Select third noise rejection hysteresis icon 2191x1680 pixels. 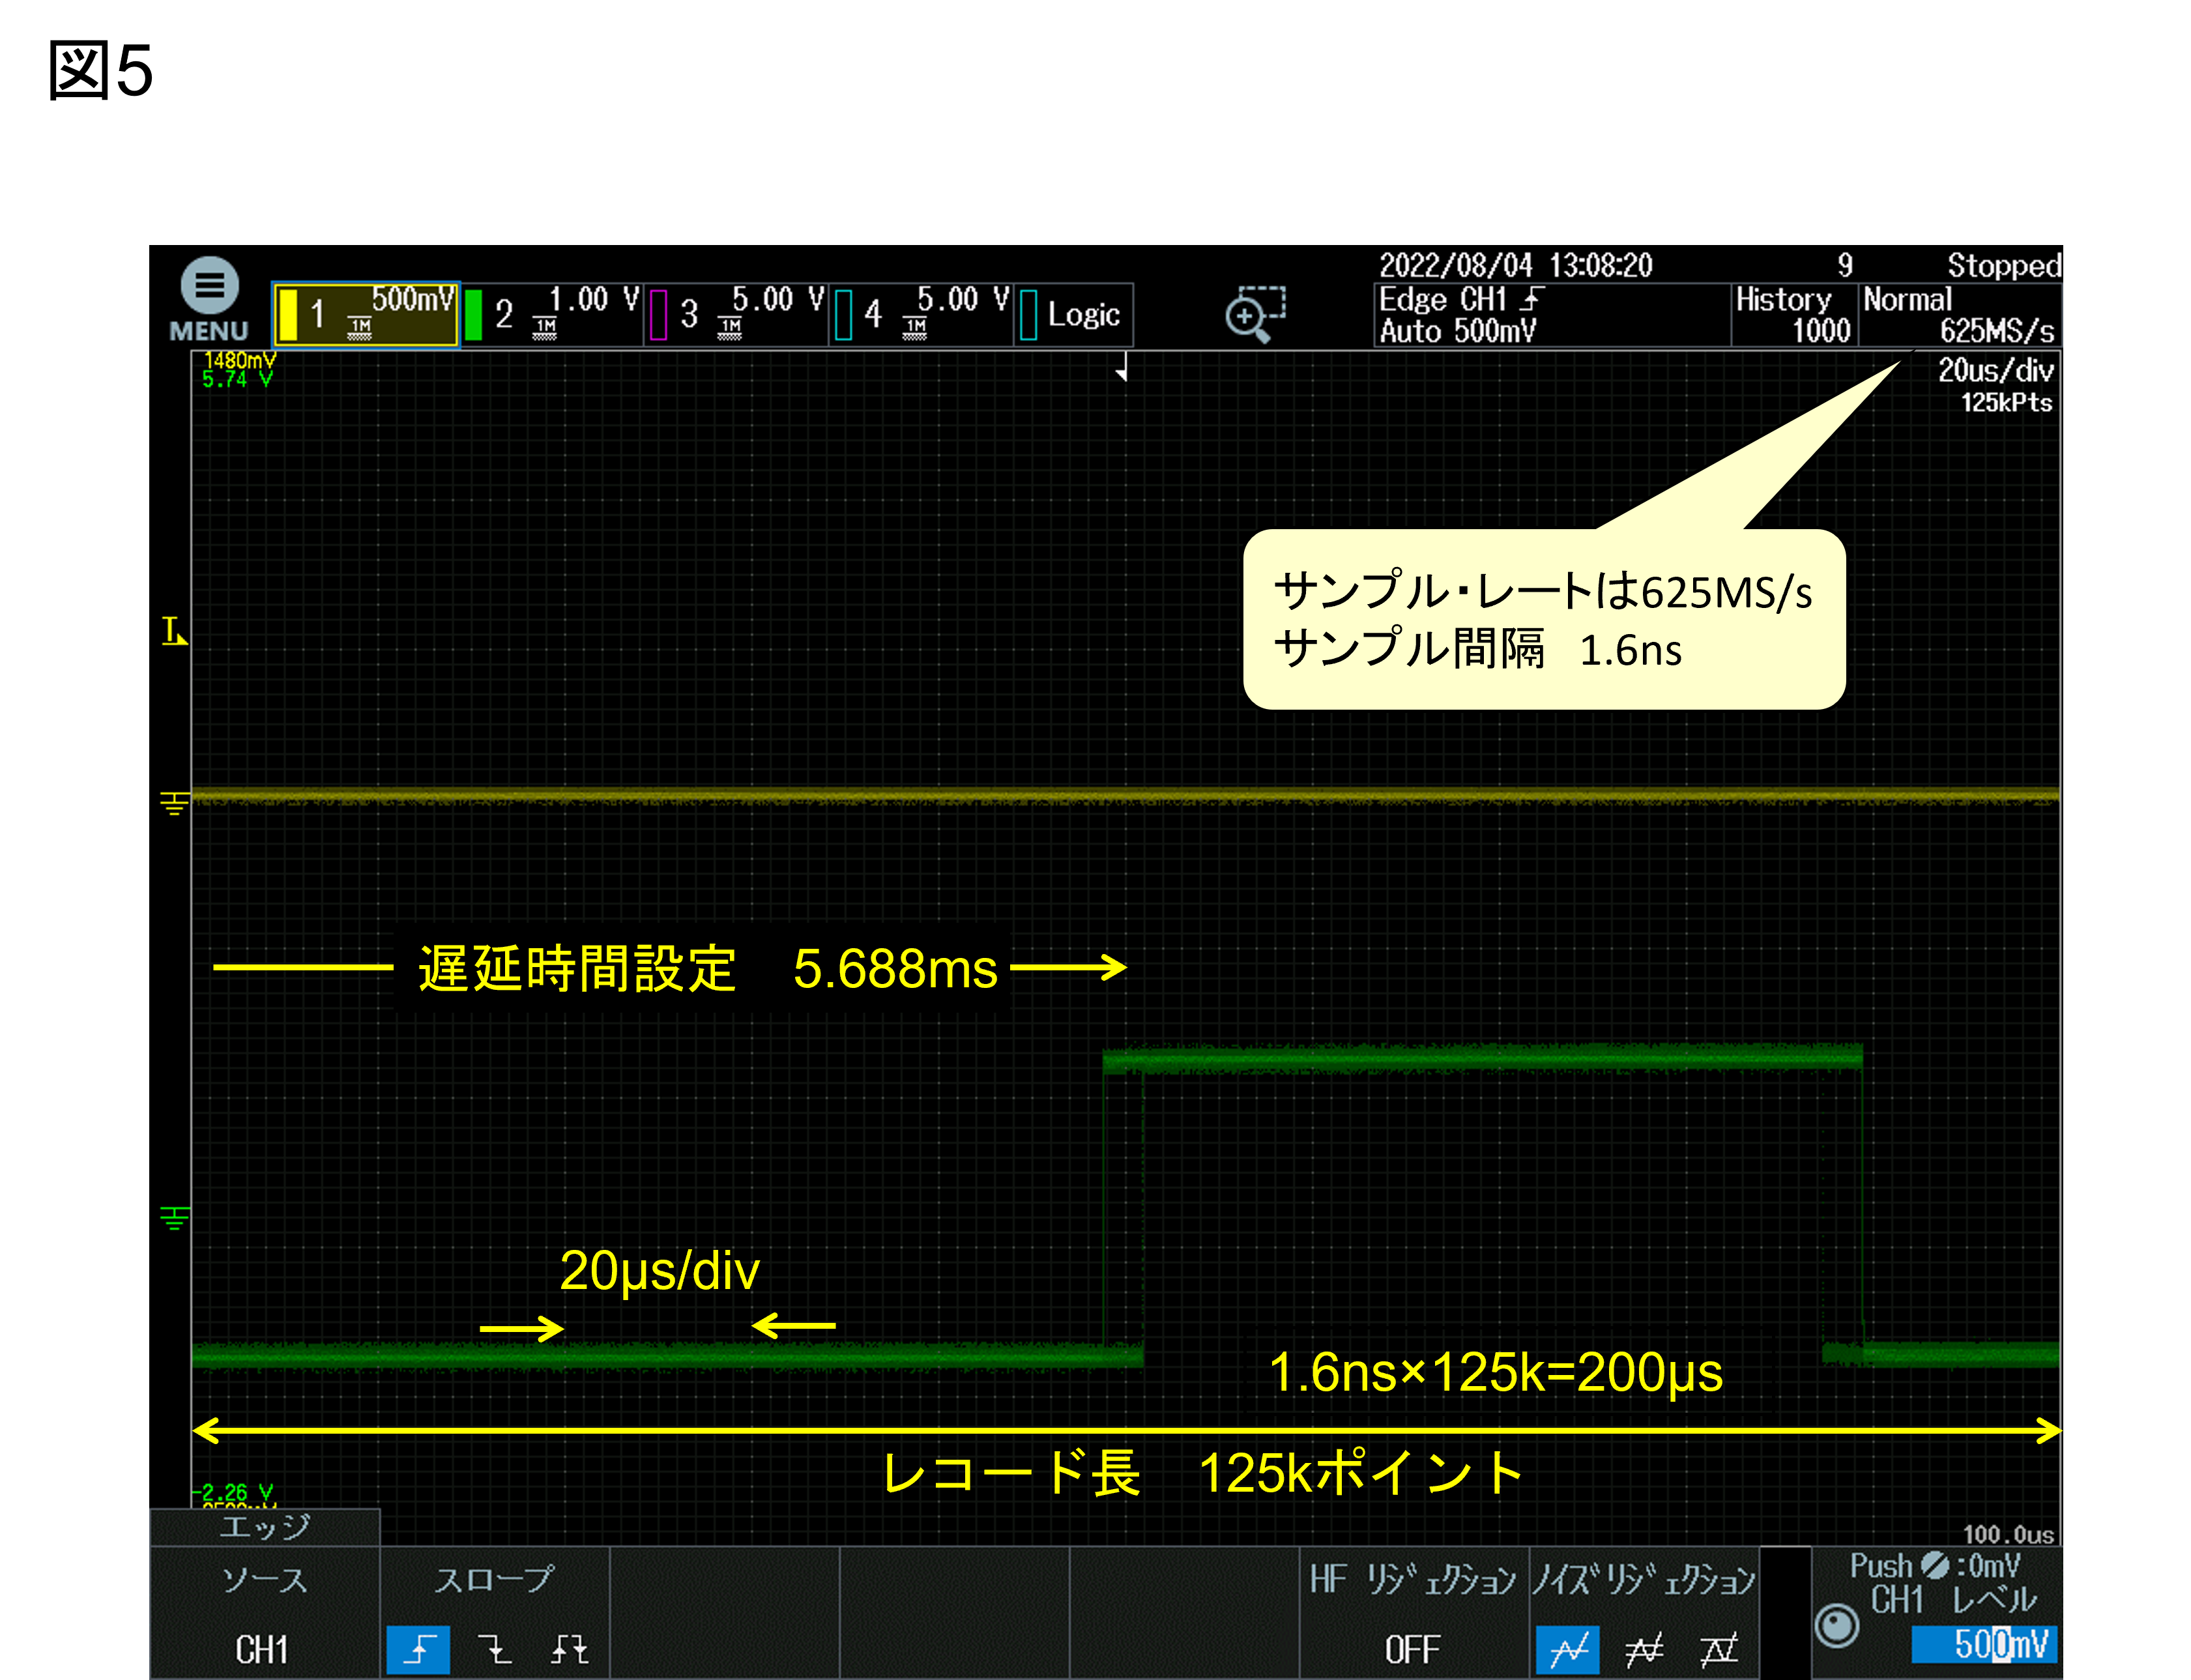click(1719, 1649)
